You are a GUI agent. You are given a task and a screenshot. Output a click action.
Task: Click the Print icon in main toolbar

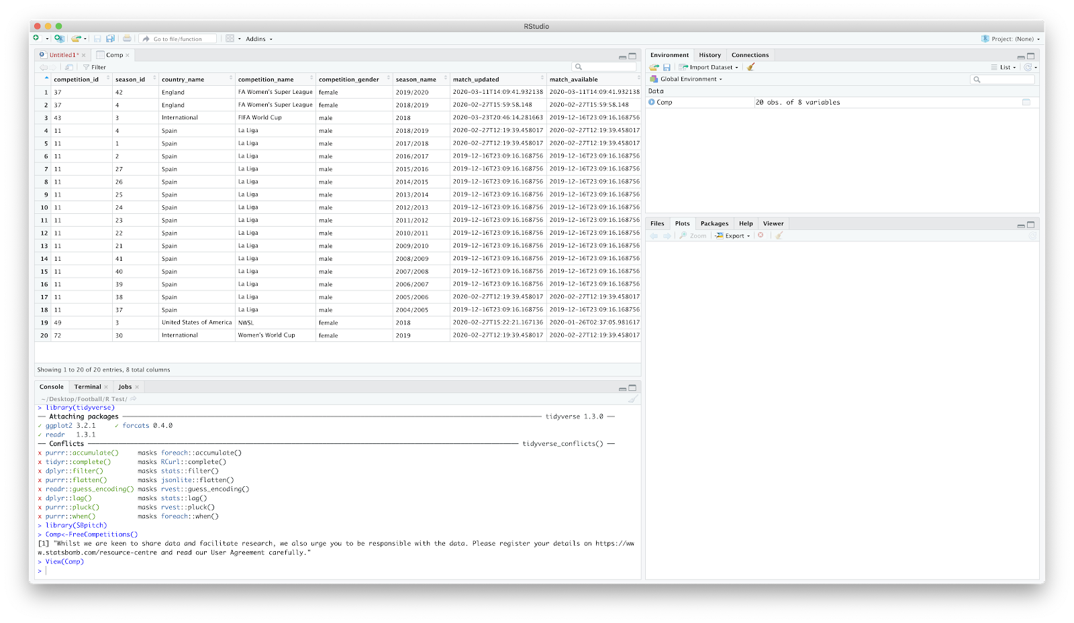[127, 38]
